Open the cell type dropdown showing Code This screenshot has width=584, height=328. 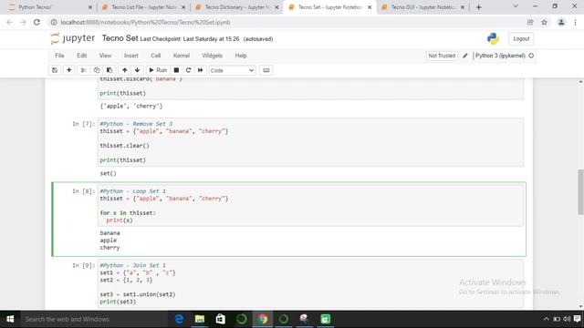[232, 70]
